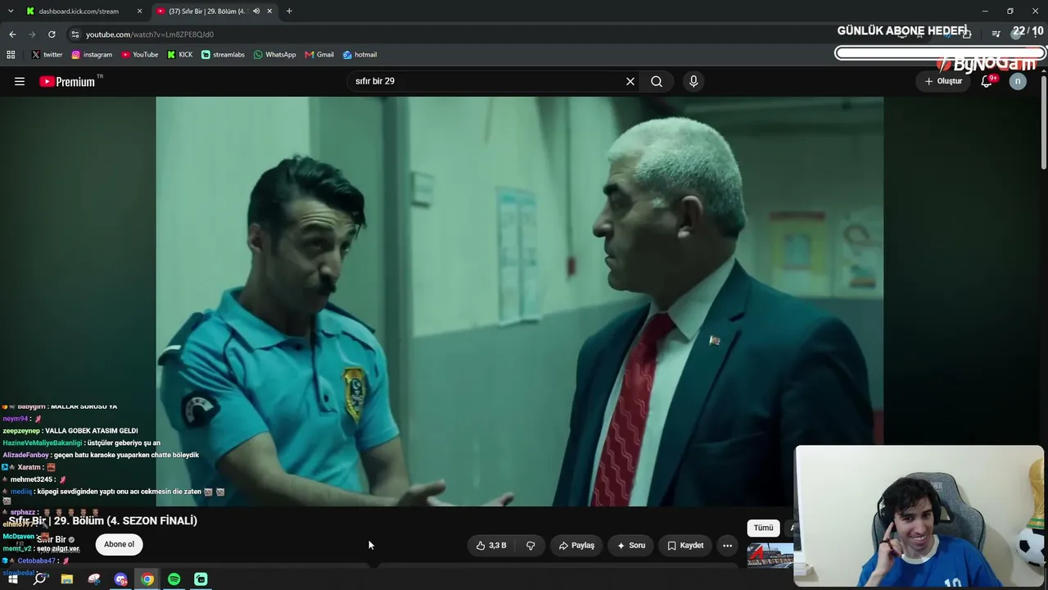The height and width of the screenshot is (590, 1048).
Task: Open a new browser tab
Action: pyautogui.click(x=289, y=11)
